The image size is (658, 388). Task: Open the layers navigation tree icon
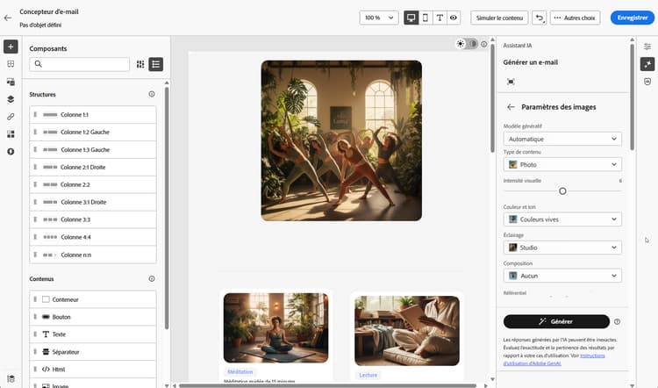click(x=11, y=99)
